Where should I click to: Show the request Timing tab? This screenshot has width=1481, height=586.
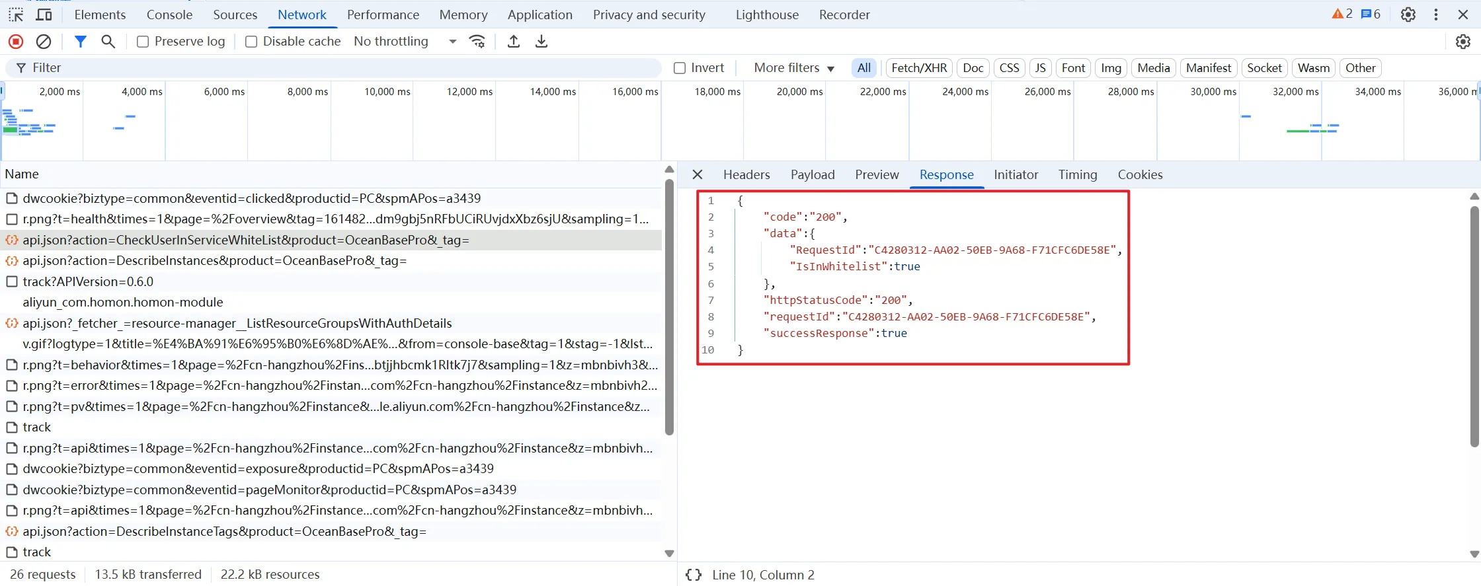tap(1078, 174)
